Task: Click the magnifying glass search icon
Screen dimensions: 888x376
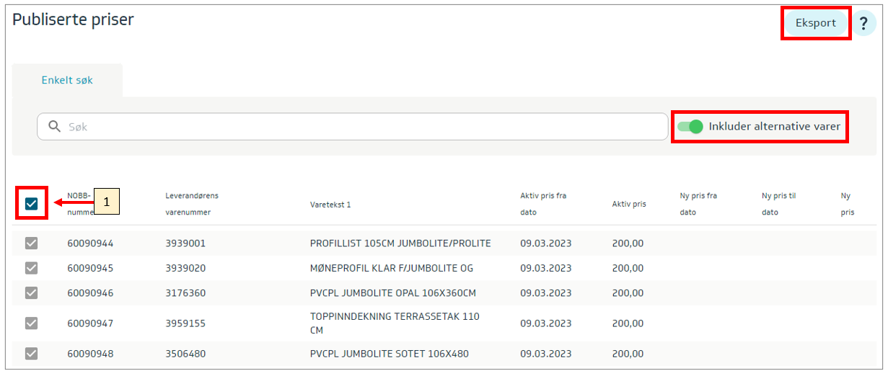Action: click(54, 127)
